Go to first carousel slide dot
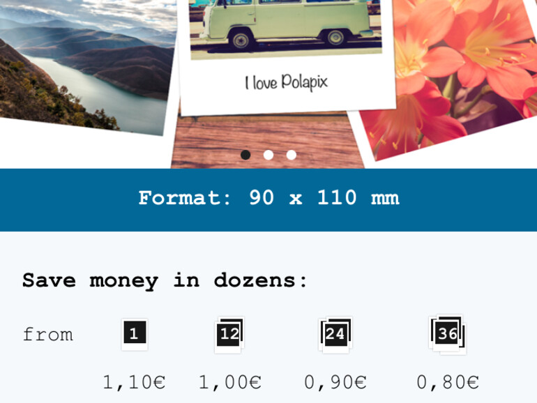 245,155
